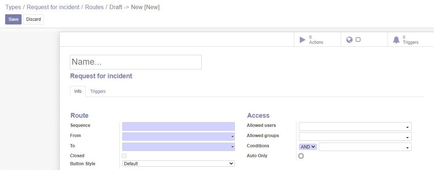Open the From stage dropdown
This screenshot has height=170, width=434.
179,137
